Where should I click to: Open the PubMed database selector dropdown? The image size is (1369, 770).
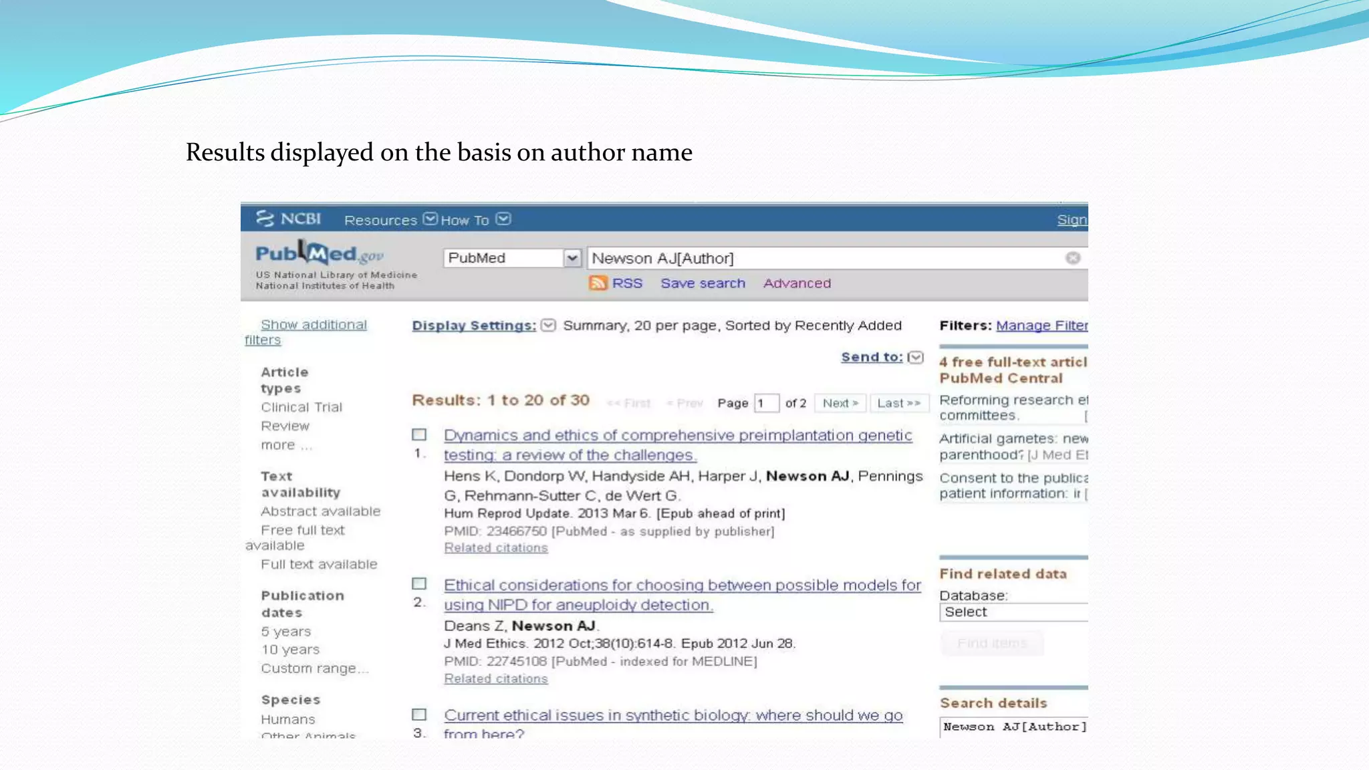(512, 258)
